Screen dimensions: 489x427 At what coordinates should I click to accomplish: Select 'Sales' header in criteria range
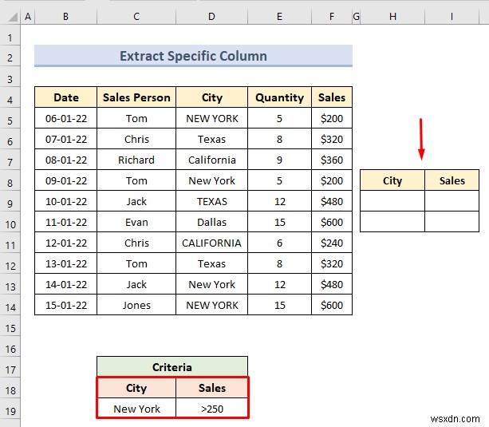(212, 388)
